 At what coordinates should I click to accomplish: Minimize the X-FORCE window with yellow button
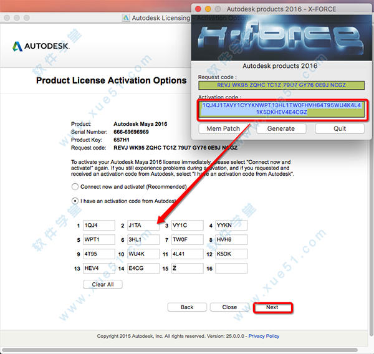208,9
